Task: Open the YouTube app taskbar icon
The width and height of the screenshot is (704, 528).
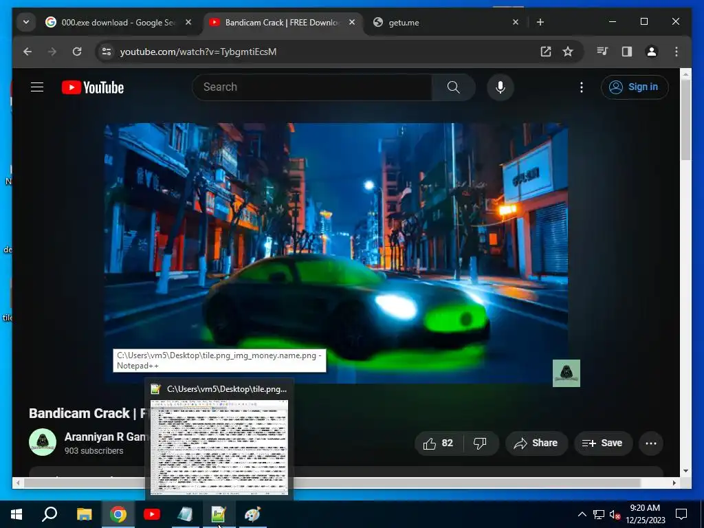Action: pos(152,514)
